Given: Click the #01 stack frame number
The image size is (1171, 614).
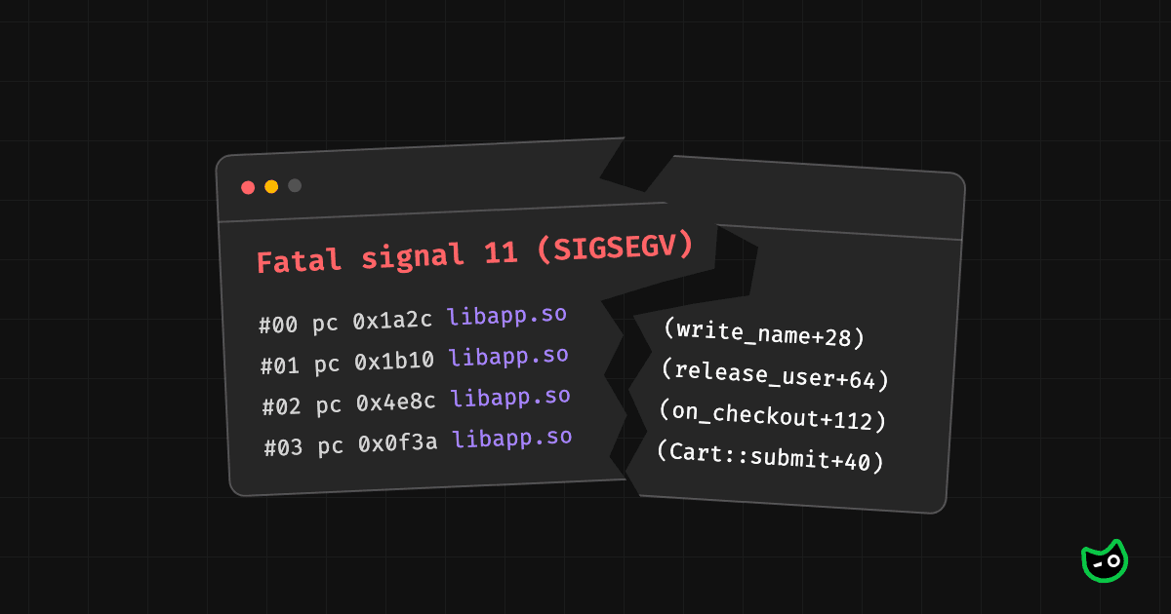Looking at the screenshot, I should click(280, 365).
